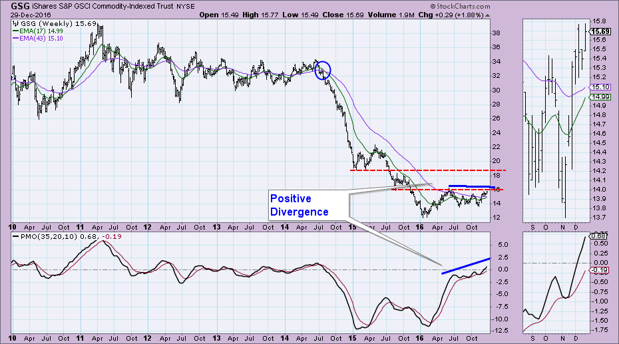Click the Positive Divergence annotation box

[309, 205]
